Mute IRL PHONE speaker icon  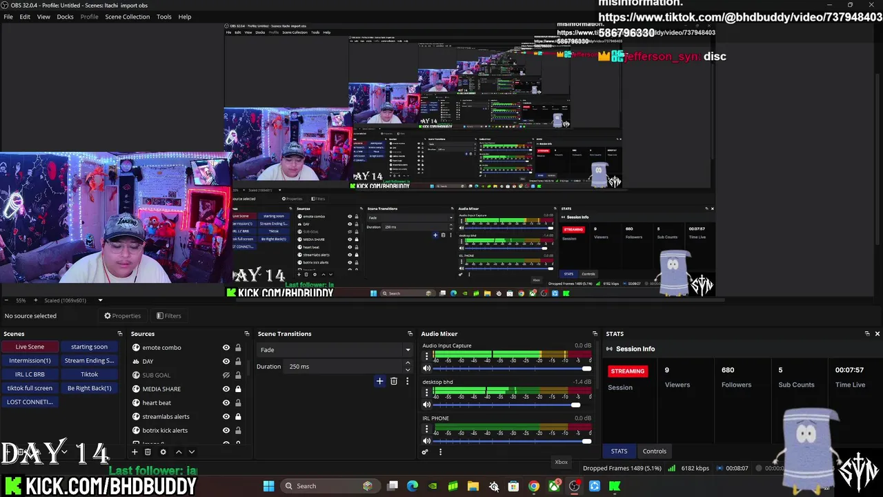[x=427, y=441]
